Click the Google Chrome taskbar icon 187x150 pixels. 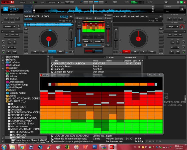tap(22, 147)
